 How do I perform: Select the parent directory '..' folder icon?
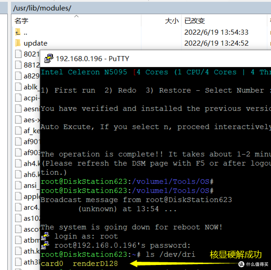[18, 32]
